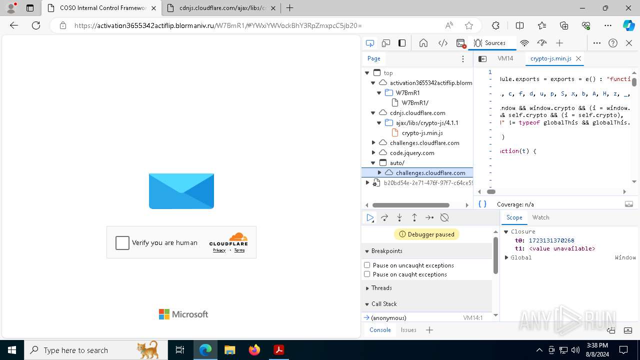Open Cloudflare Terms link

tap(239, 250)
